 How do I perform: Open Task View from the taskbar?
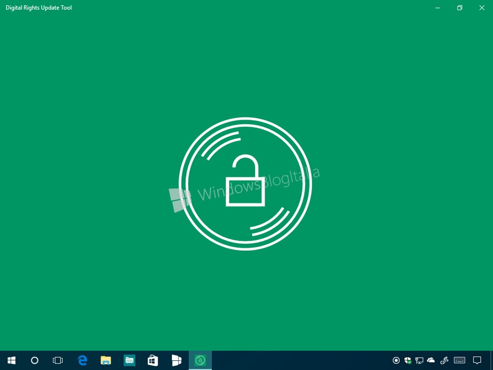pyautogui.click(x=58, y=360)
